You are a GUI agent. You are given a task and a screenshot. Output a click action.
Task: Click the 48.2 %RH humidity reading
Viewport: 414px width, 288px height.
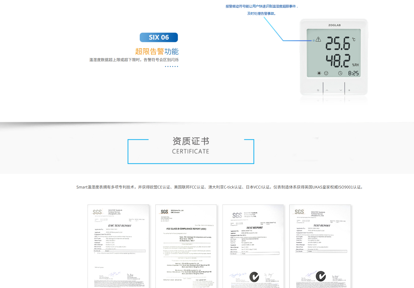coord(339,61)
